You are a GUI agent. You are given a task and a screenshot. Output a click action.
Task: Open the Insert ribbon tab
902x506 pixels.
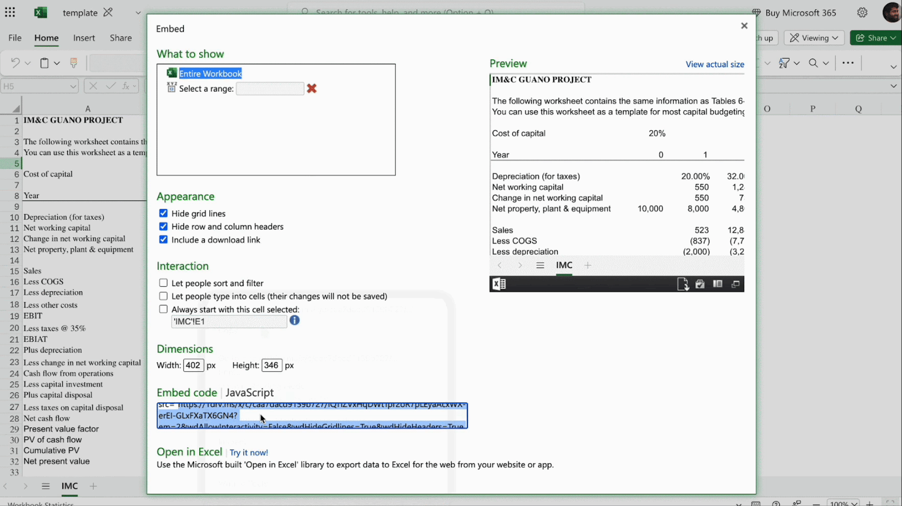click(84, 38)
